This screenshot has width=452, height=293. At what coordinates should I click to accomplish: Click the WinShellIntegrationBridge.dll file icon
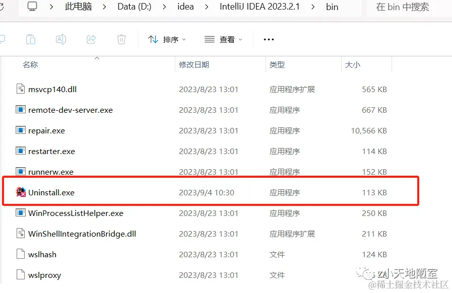[x=21, y=233]
